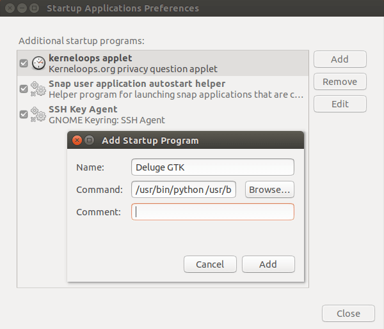
Task: Click the kerneloops applet clock icon
Action: [38, 63]
